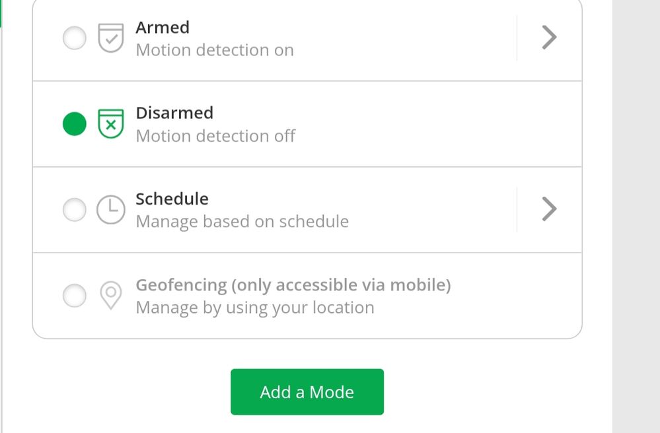
Task: Select the Armed radio button
Action: click(75, 38)
